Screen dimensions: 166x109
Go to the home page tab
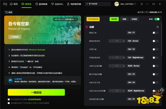point(14,4)
